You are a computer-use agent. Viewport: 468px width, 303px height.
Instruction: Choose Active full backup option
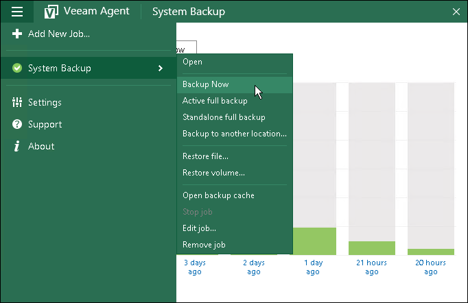point(235,101)
